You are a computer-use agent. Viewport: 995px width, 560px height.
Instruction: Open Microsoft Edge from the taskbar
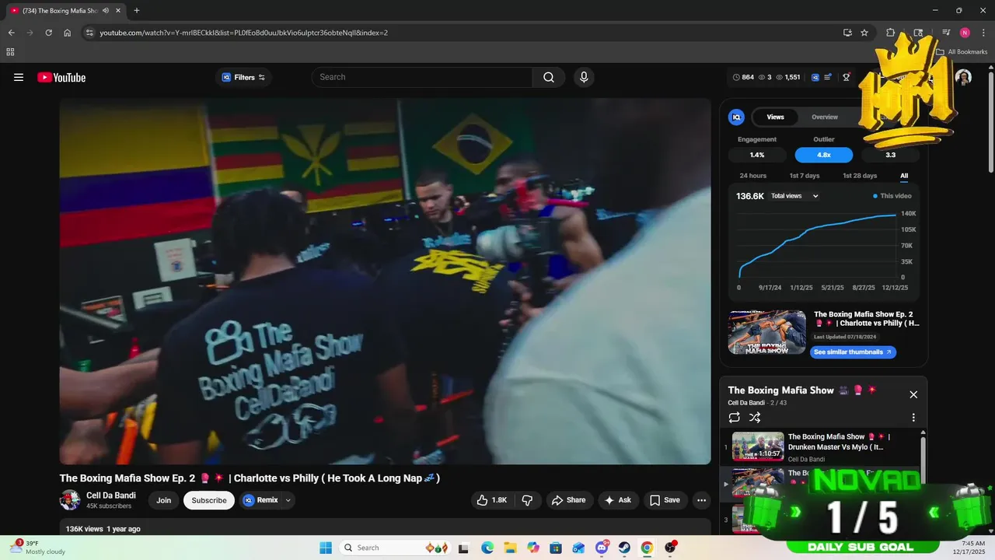(487, 548)
